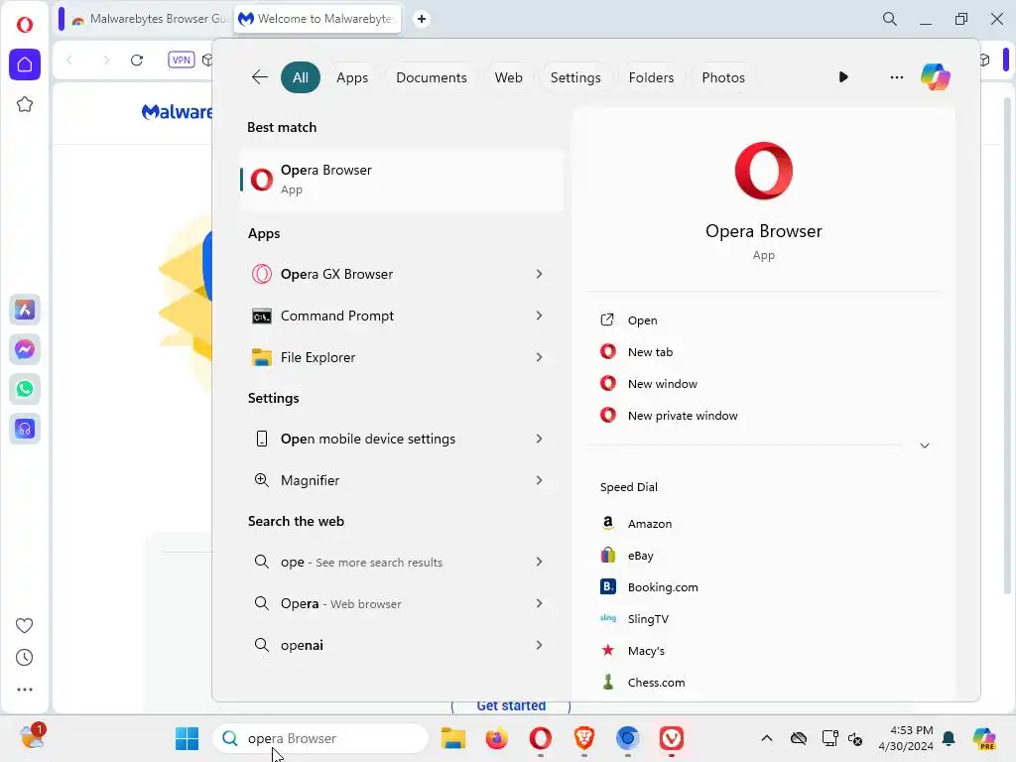
Task: Select Opera GX Browser app result
Action: pos(387,274)
